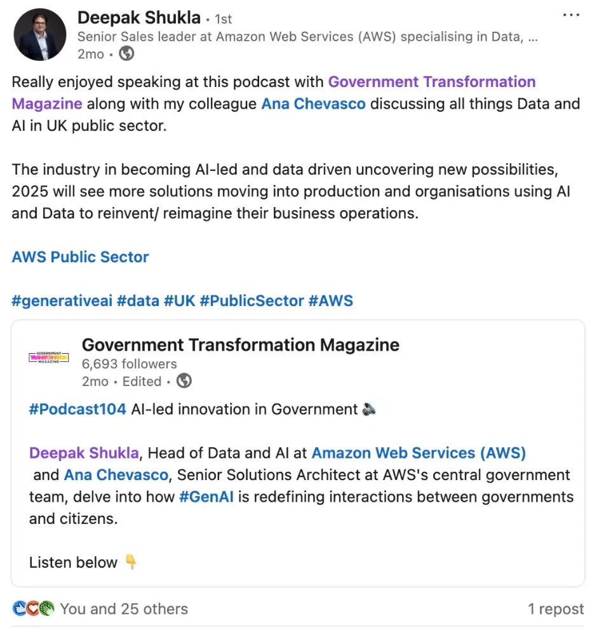
Task: Select the #generativeai hashtag
Action: 62,300
